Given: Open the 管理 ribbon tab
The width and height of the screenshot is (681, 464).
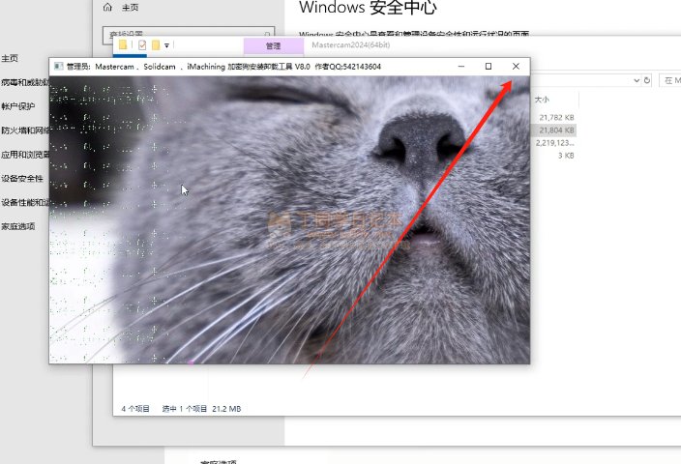Looking at the screenshot, I should 273,45.
